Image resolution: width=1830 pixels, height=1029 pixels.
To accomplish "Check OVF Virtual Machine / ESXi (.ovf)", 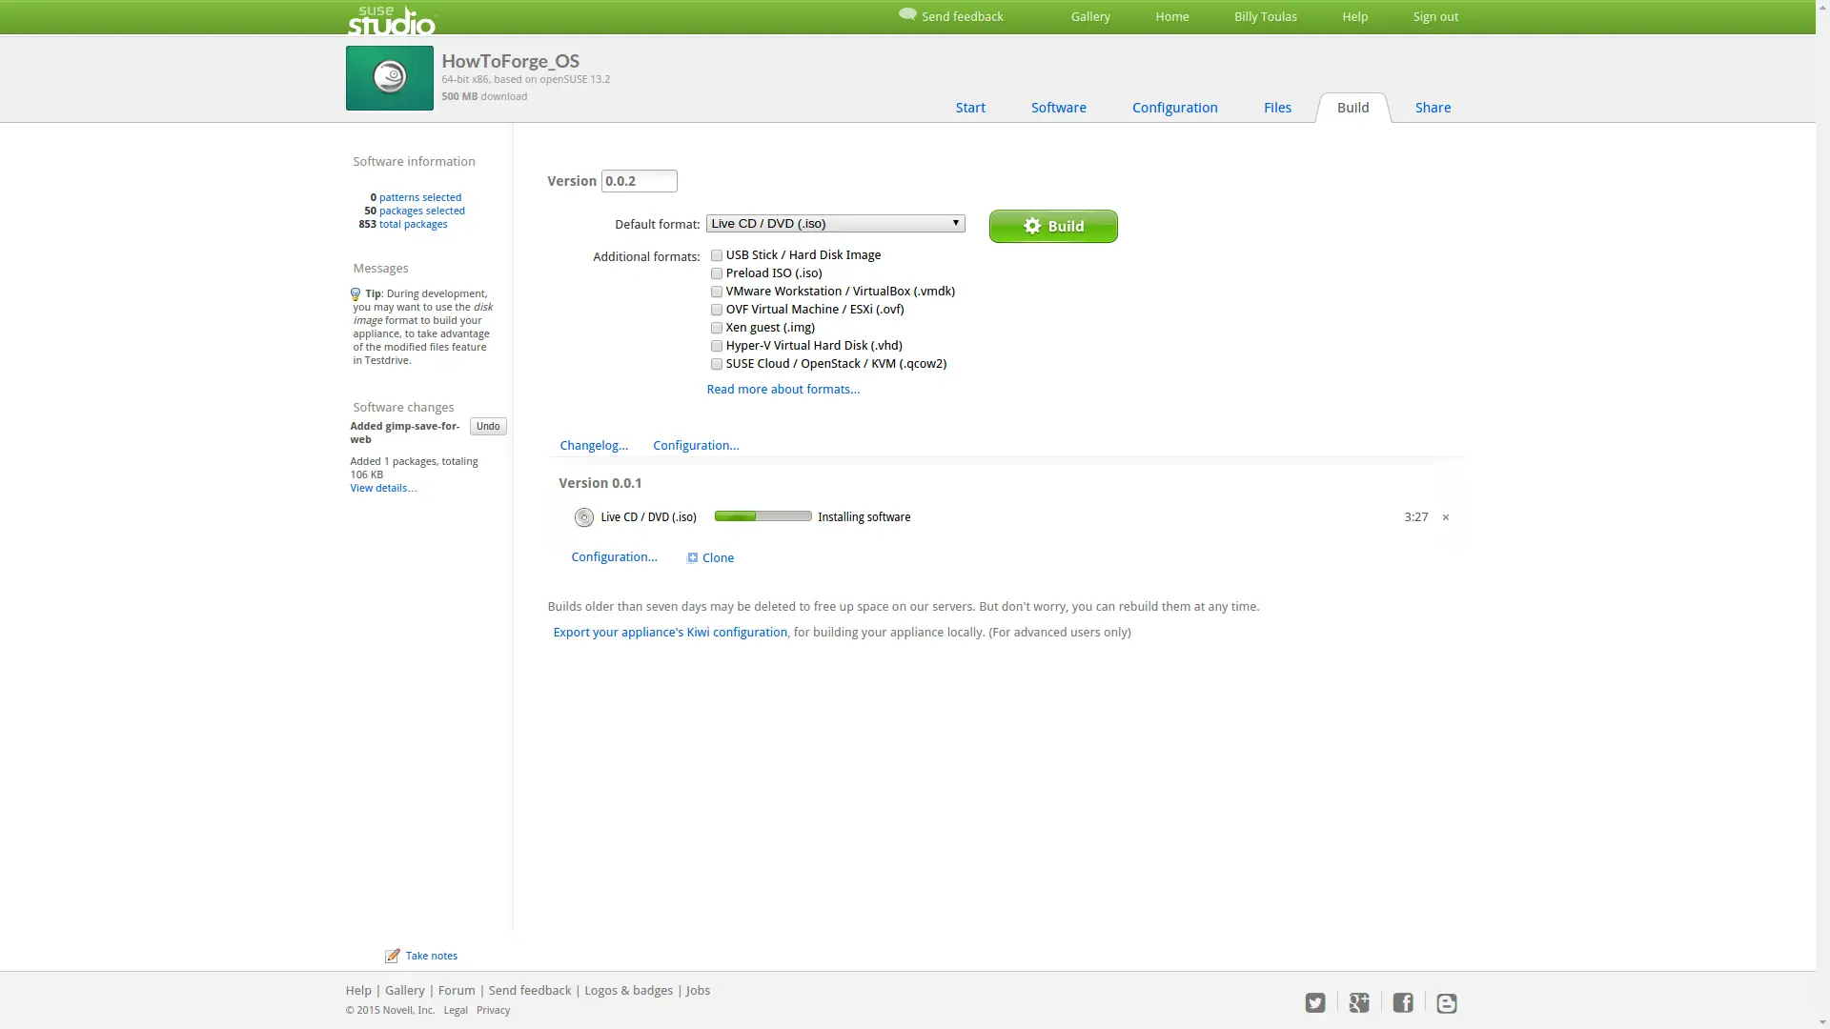I will click(x=717, y=310).
